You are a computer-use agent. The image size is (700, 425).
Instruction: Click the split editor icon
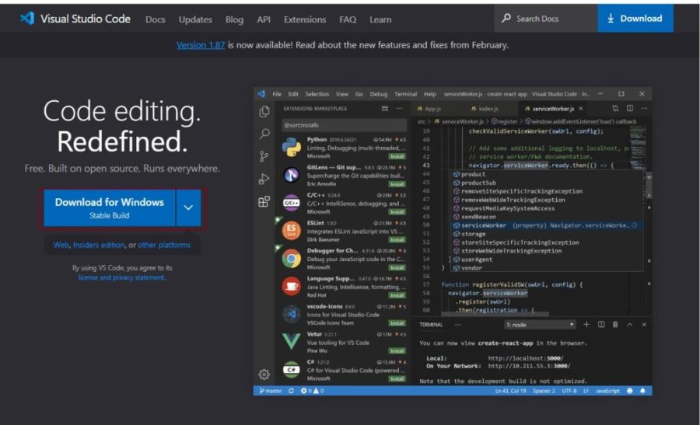(629, 108)
